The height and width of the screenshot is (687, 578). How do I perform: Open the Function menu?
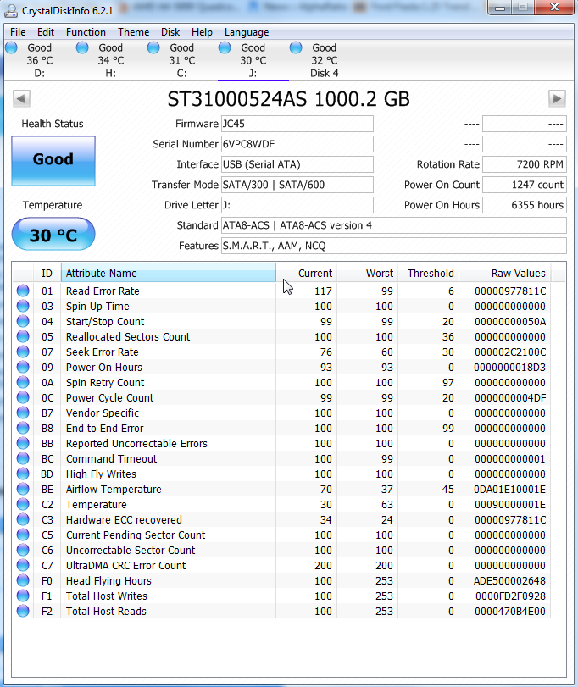[86, 32]
